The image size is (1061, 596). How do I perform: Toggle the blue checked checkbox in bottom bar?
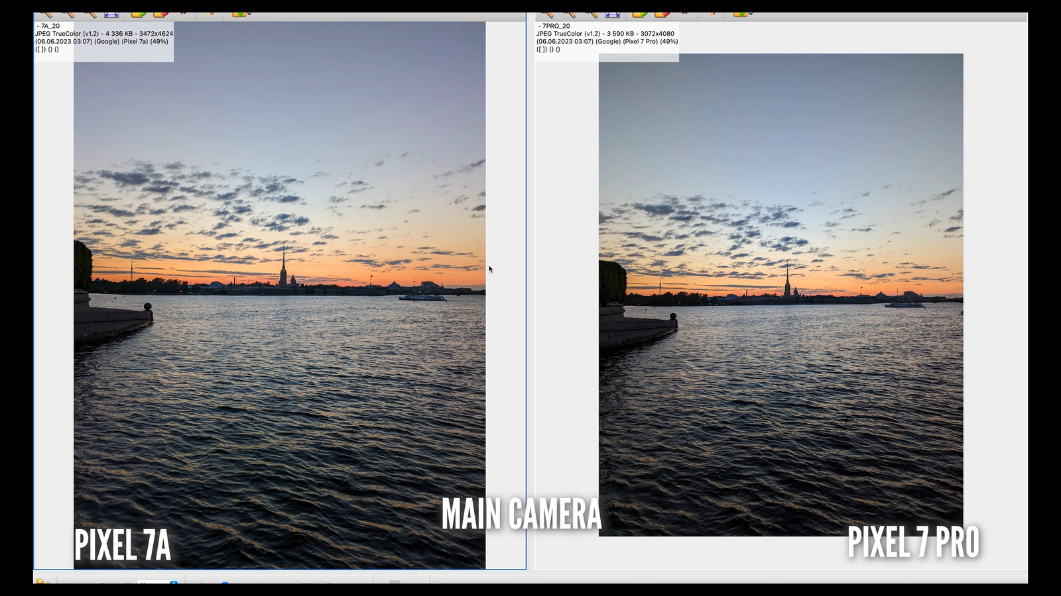click(225, 582)
